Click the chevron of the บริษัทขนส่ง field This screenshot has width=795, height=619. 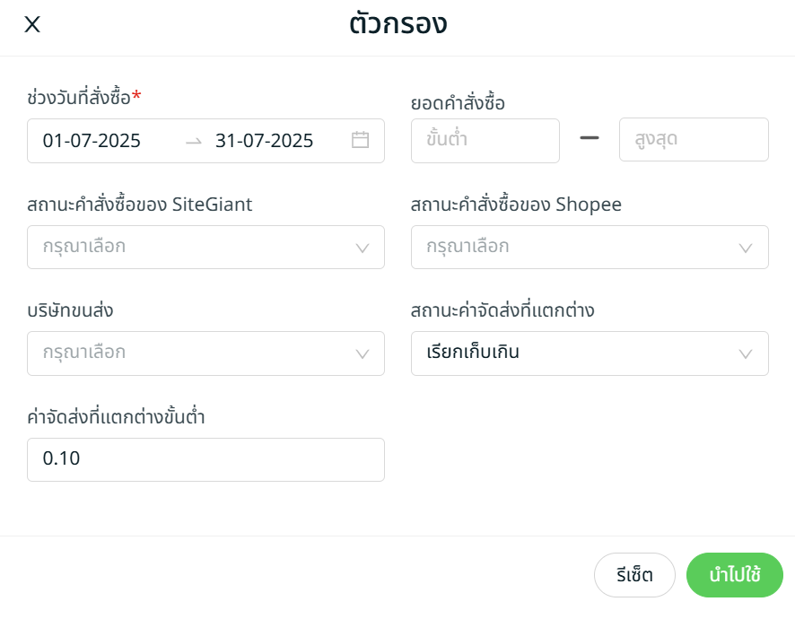click(363, 353)
